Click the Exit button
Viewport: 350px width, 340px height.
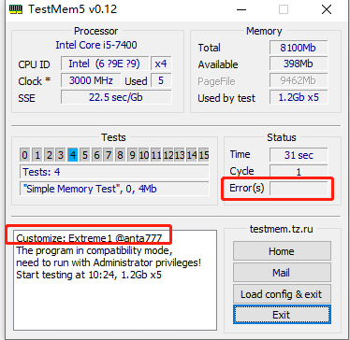click(x=282, y=315)
